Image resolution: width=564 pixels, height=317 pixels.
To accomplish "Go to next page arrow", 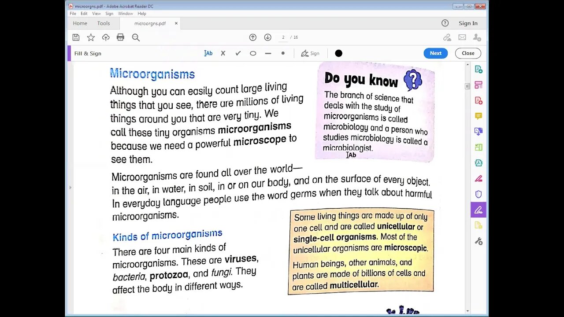I will pos(267,37).
